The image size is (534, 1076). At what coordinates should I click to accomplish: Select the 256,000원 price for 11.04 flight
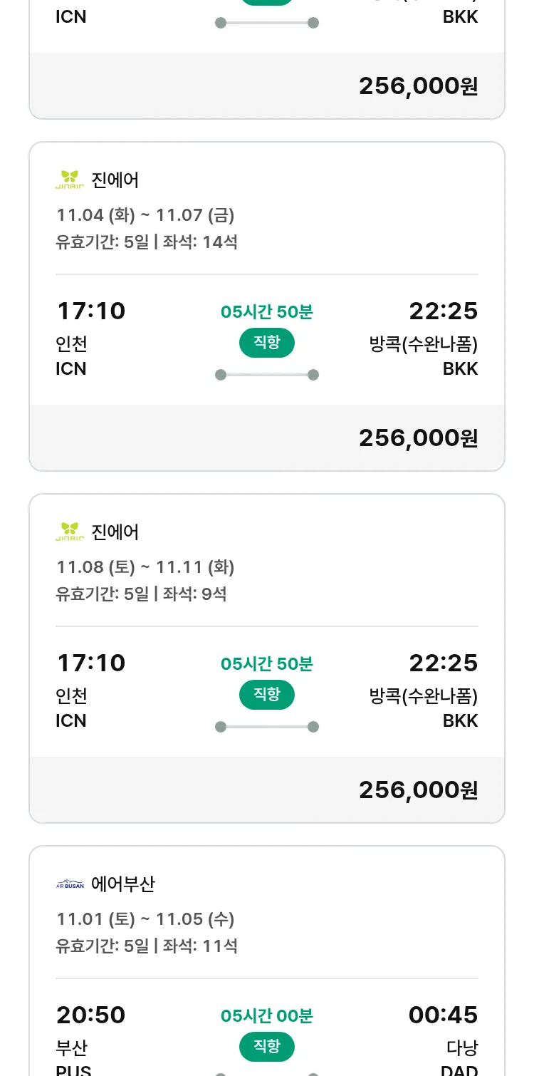(x=418, y=438)
